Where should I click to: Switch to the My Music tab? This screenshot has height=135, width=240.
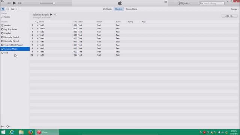107,9
